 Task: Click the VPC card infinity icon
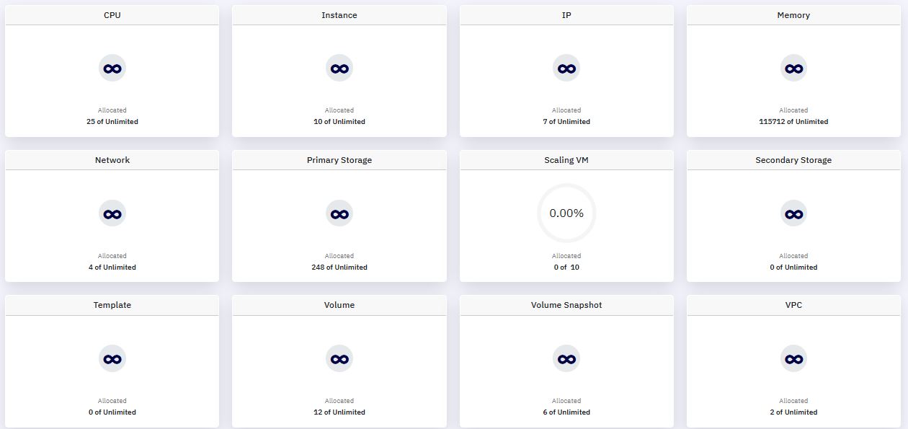[793, 358]
